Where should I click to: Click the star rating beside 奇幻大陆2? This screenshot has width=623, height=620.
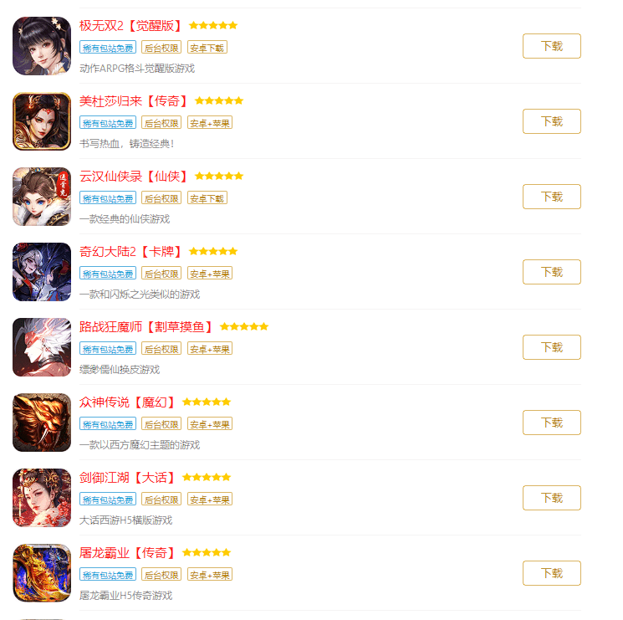point(213,252)
